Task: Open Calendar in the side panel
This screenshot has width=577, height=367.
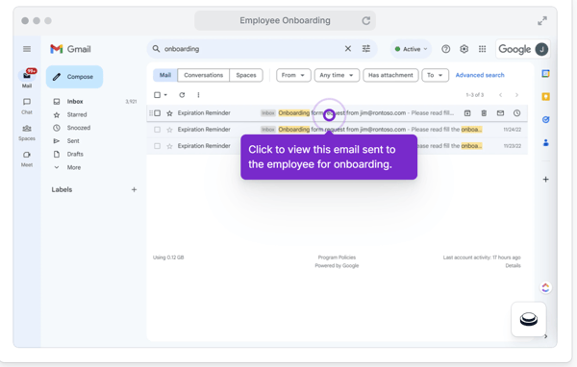Action: [545, 74]
